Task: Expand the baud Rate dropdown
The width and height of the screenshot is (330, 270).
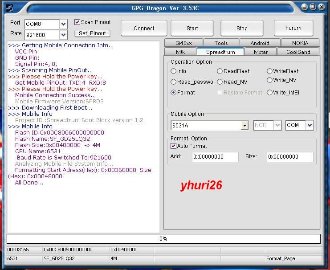Action: (63, 35)
